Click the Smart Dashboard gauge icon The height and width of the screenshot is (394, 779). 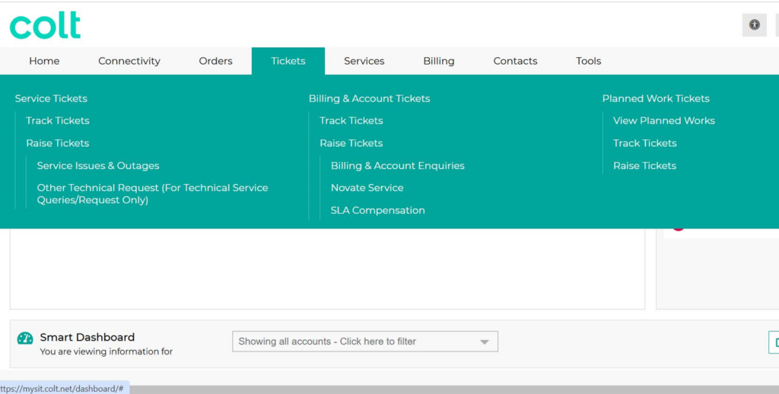[25, 338]
